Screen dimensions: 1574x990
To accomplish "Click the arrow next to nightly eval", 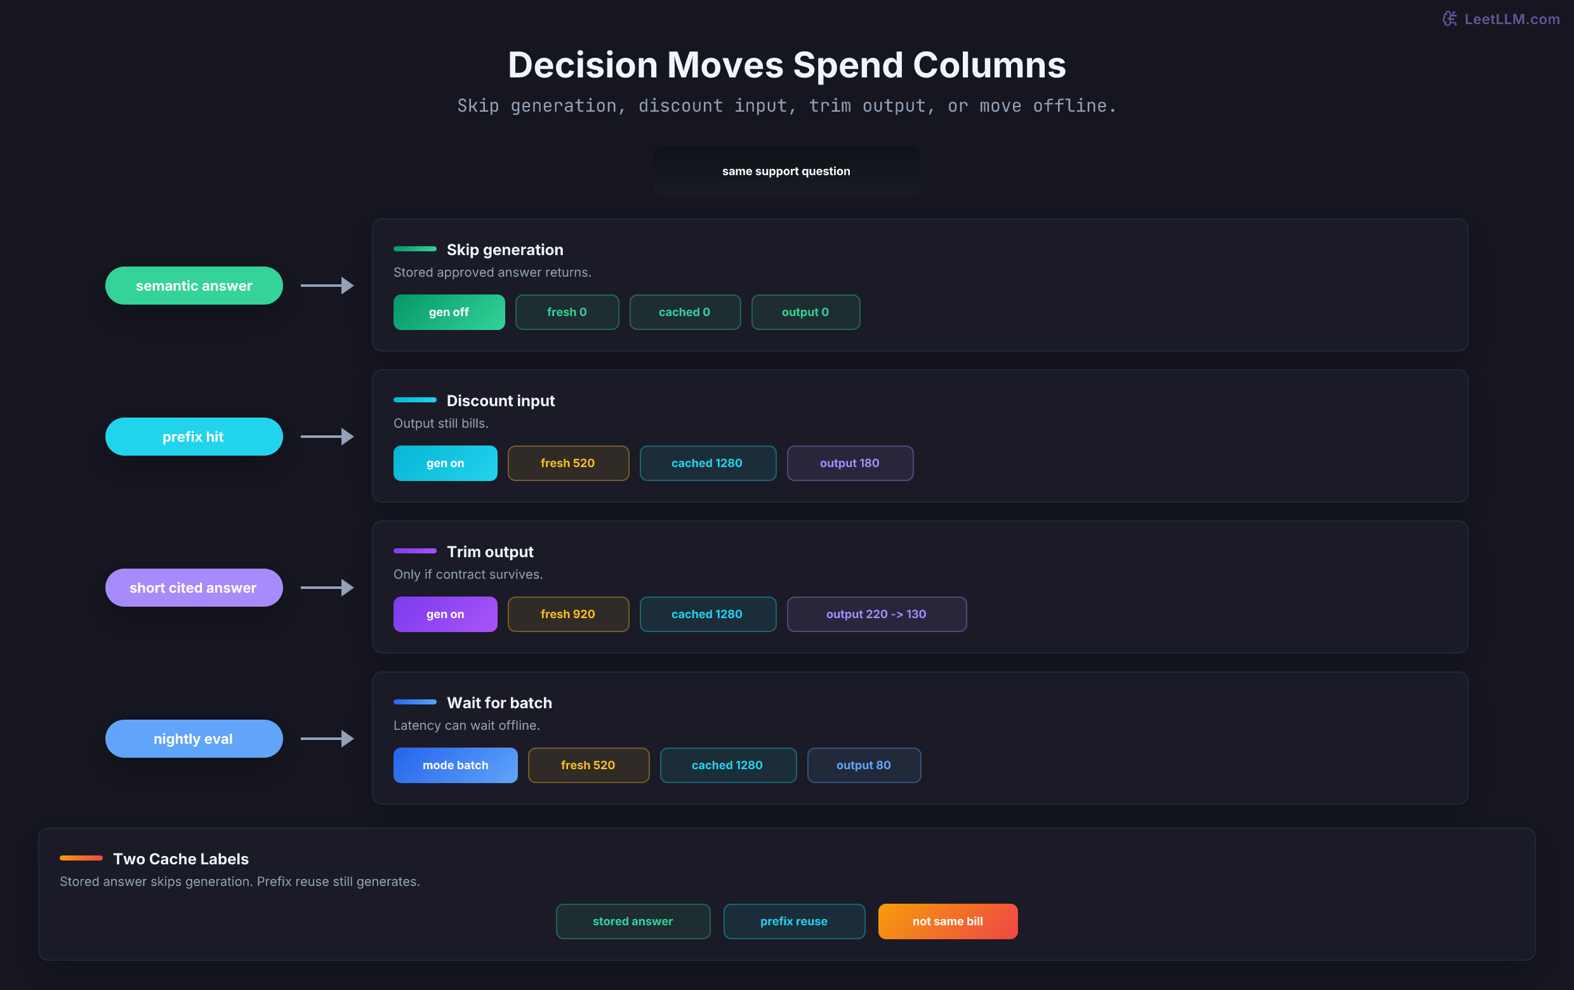I will (327, 739).
